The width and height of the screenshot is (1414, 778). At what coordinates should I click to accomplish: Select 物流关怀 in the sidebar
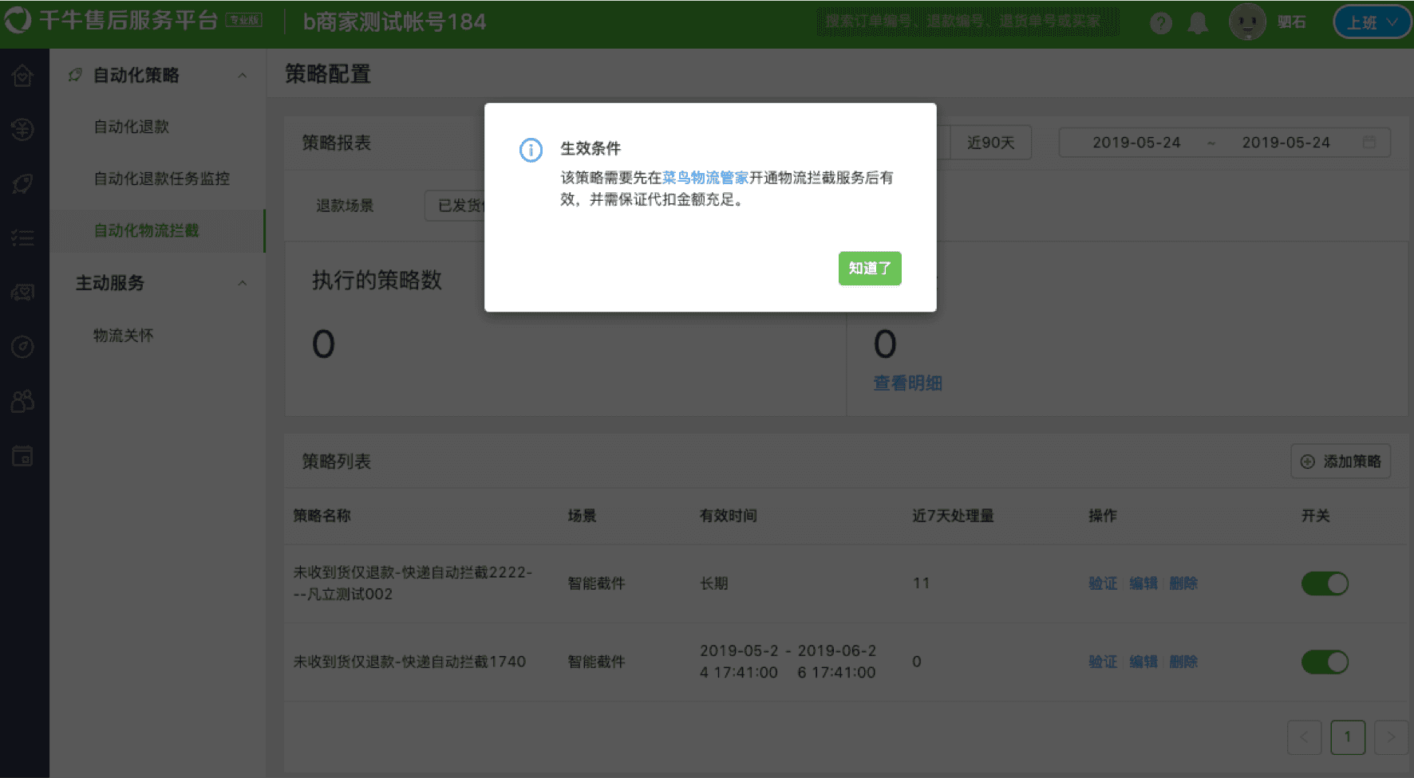pyautogui.click(x=124, y=336)
